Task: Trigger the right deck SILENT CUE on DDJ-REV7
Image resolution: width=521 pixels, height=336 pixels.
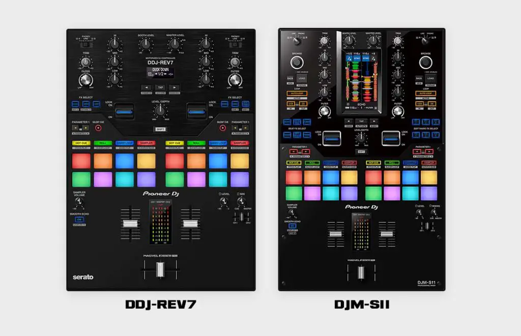Action: (x=223, y=128)
